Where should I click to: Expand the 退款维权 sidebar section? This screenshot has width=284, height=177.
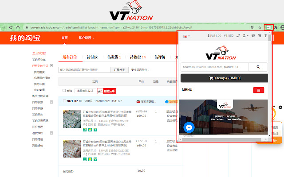pos(51,133)
